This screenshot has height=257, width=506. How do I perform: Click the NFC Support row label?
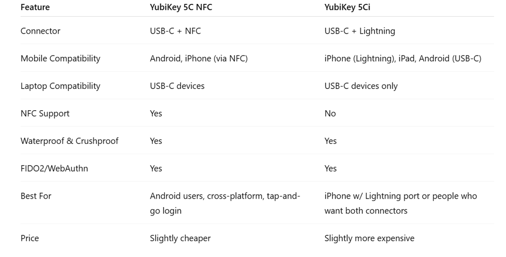click(45, 113)
